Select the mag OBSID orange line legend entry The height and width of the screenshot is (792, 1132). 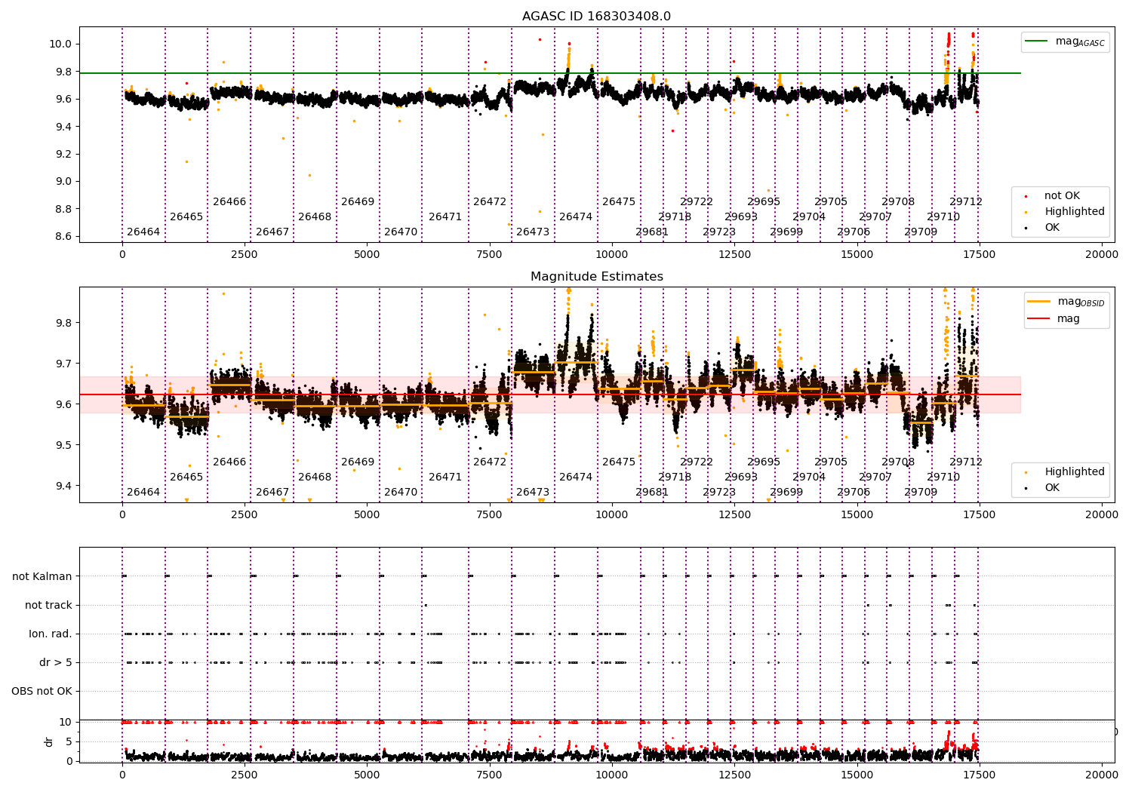[x=1065, y=302]
